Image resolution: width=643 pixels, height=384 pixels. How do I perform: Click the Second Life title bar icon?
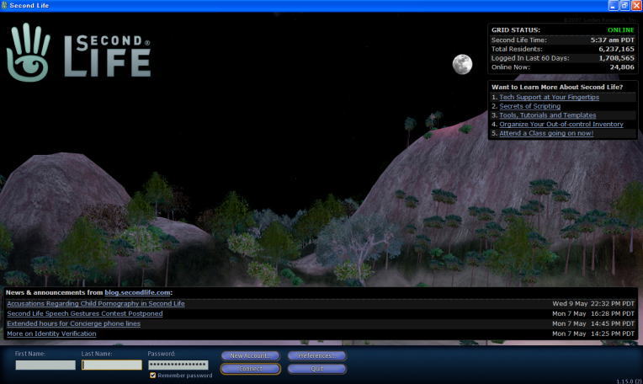point(4,5)
